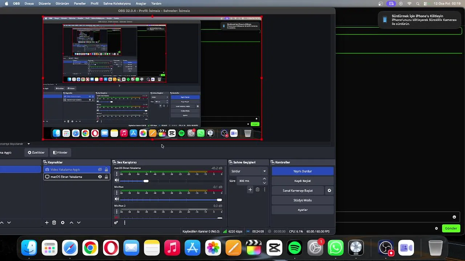Add a new source in Kaynaklar

pyautogui.click(x=46, y=223)
